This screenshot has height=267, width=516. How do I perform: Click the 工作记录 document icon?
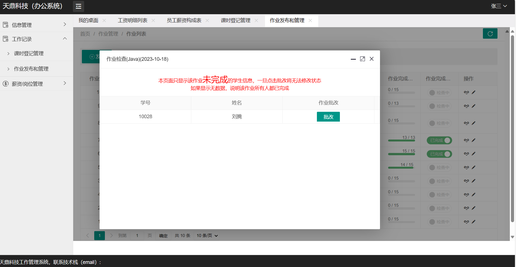(x=6, y=39)
